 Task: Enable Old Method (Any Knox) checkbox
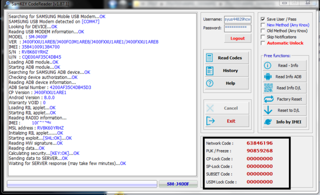tap(263, 31)
